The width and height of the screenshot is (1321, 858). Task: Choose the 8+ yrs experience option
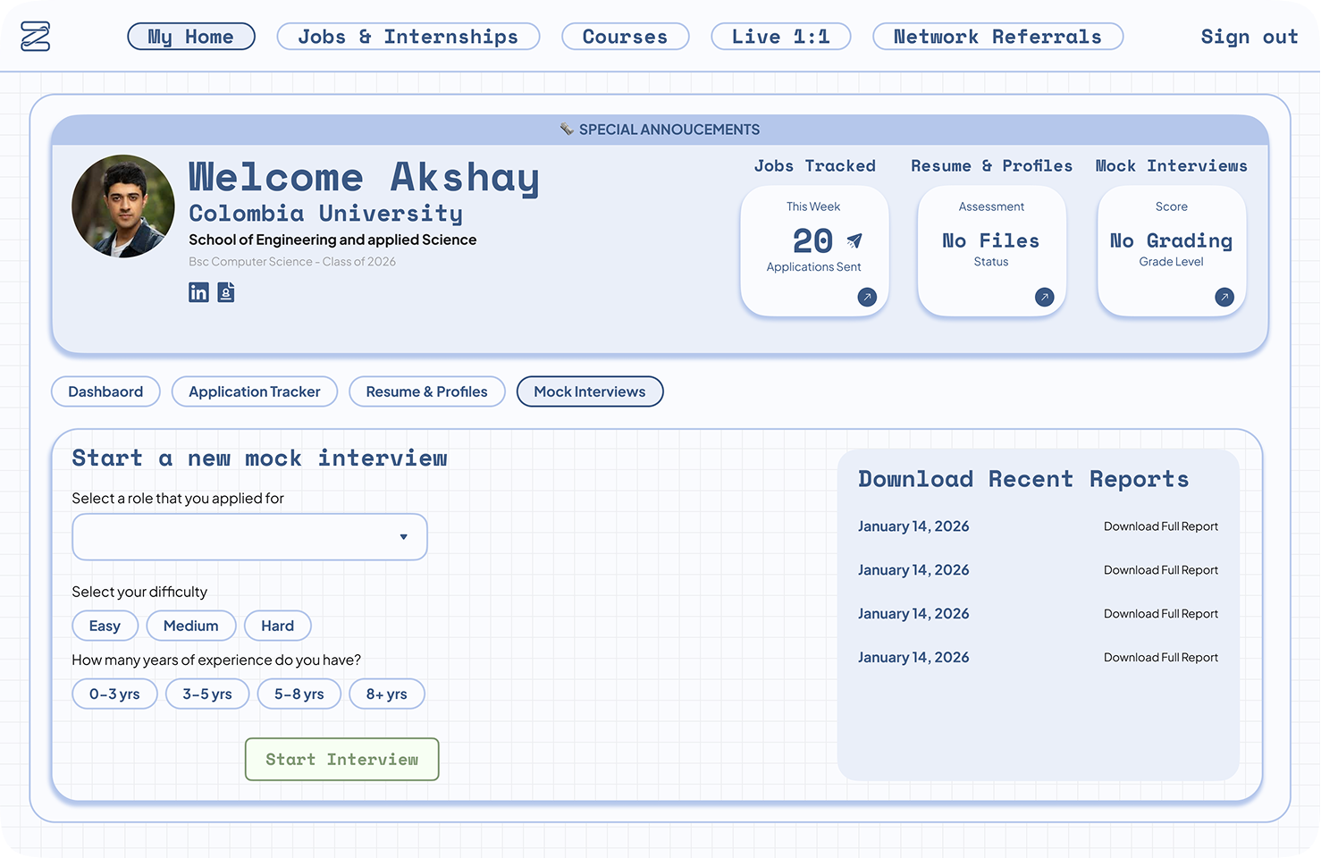click(387, 694)
